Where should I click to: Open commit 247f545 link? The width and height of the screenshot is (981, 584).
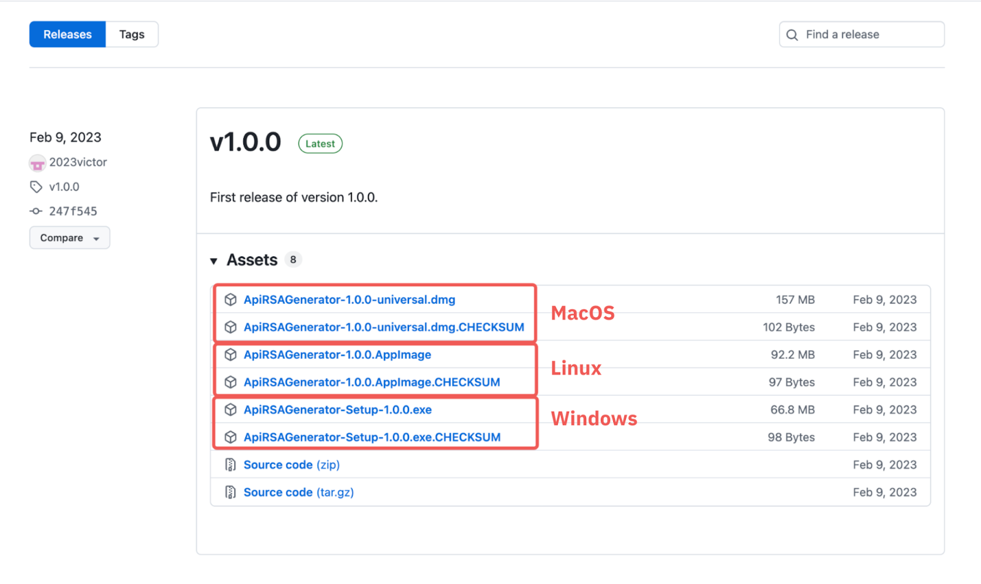point(73,211)
